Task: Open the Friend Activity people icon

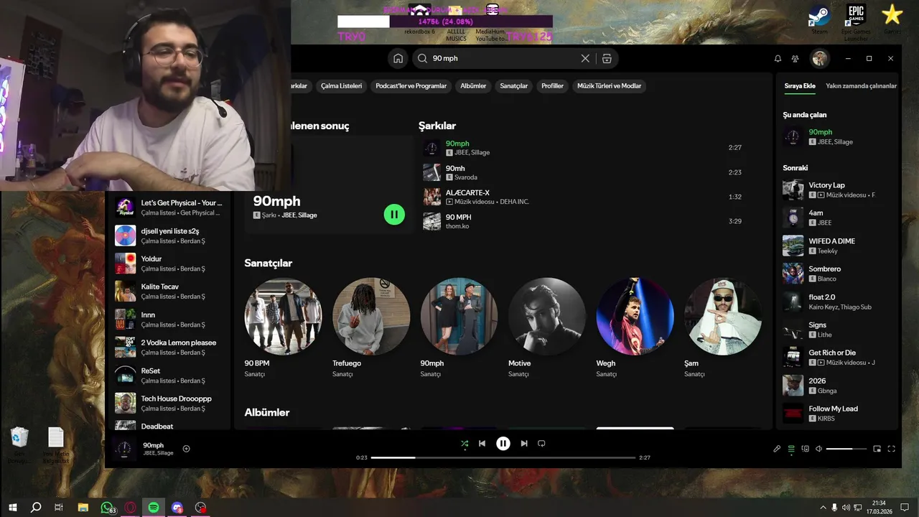Action: click(x=796, y=58)
